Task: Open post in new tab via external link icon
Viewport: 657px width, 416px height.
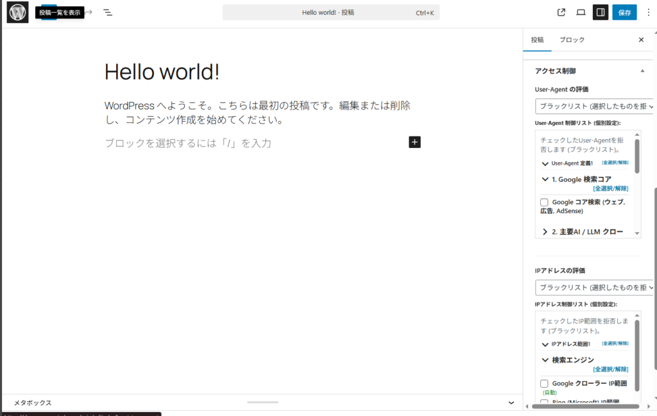Action: pos(561,12)
